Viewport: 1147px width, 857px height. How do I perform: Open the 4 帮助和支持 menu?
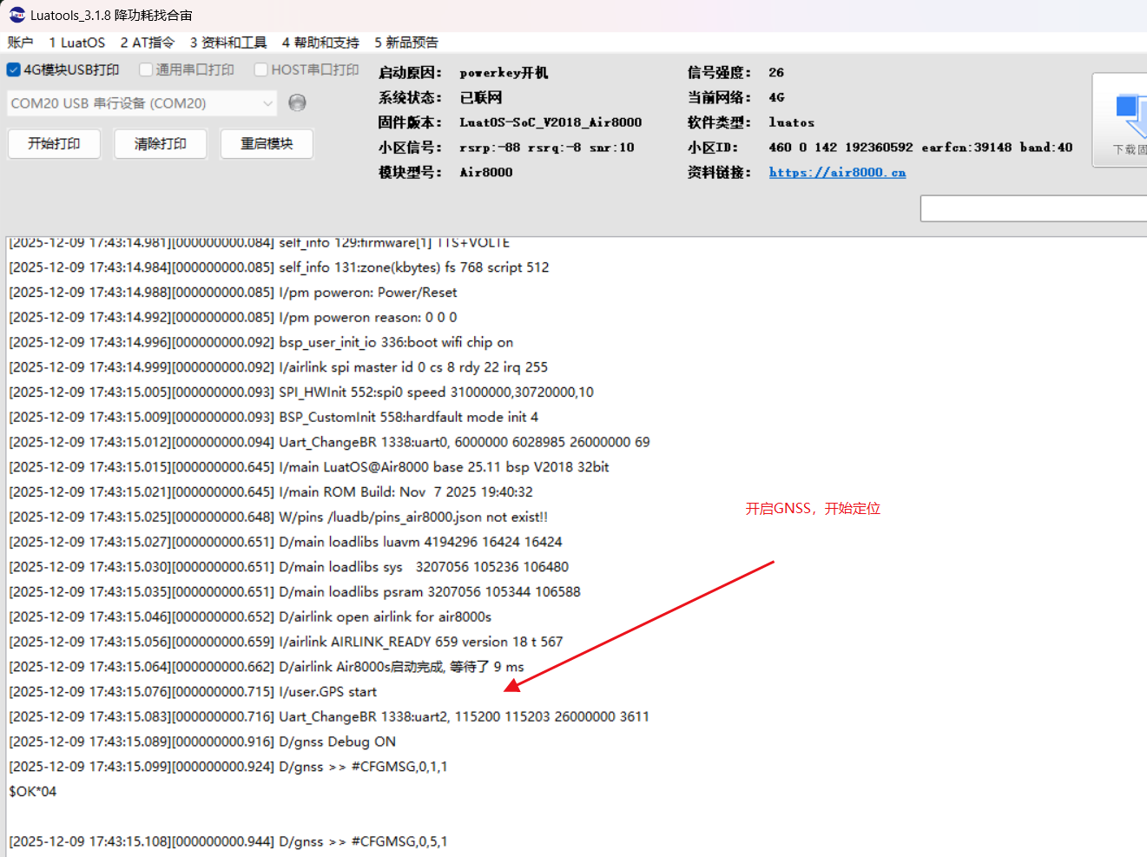[x=320, y=43]
